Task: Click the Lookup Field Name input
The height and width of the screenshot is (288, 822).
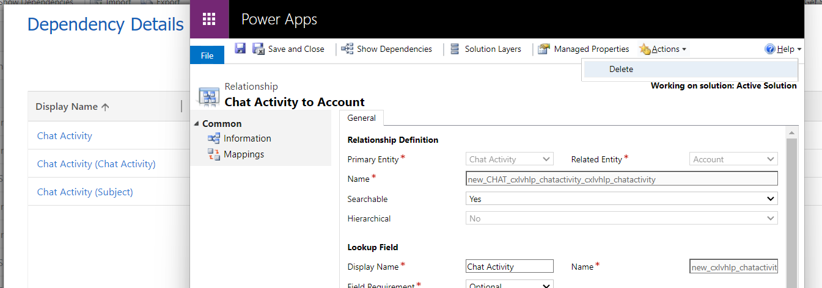Action: 733,267
